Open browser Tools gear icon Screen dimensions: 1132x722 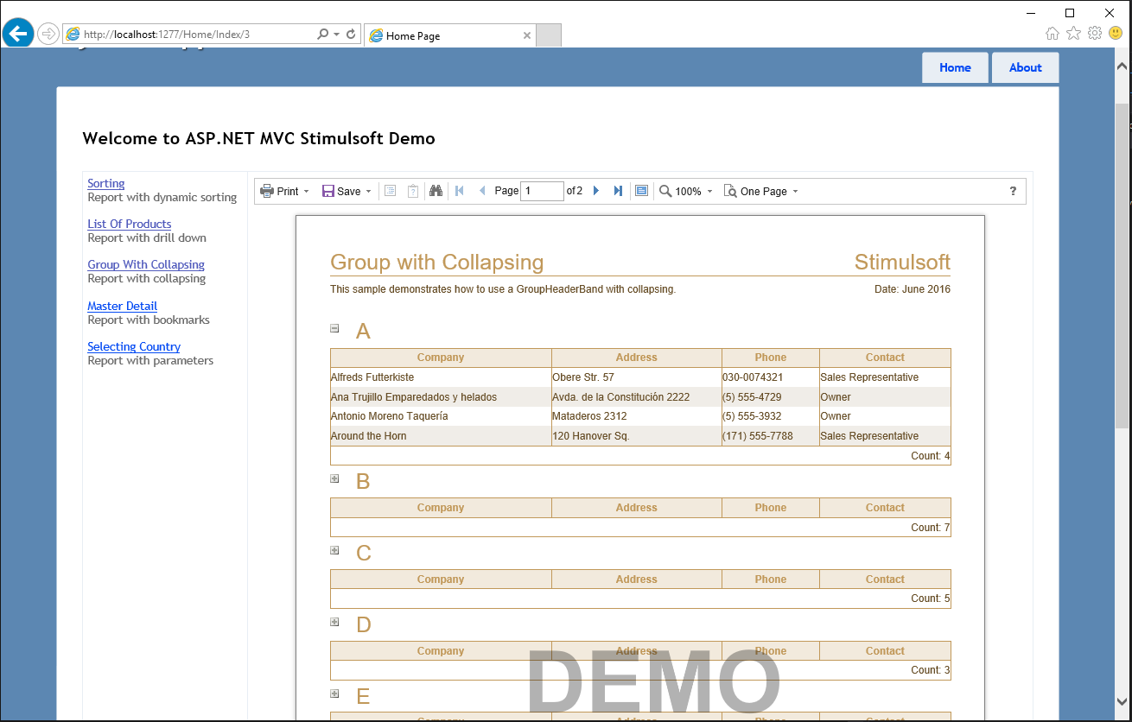[1095, 34]
